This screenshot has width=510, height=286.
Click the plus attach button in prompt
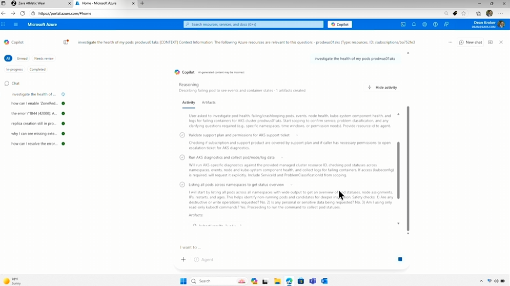point(183,259)
